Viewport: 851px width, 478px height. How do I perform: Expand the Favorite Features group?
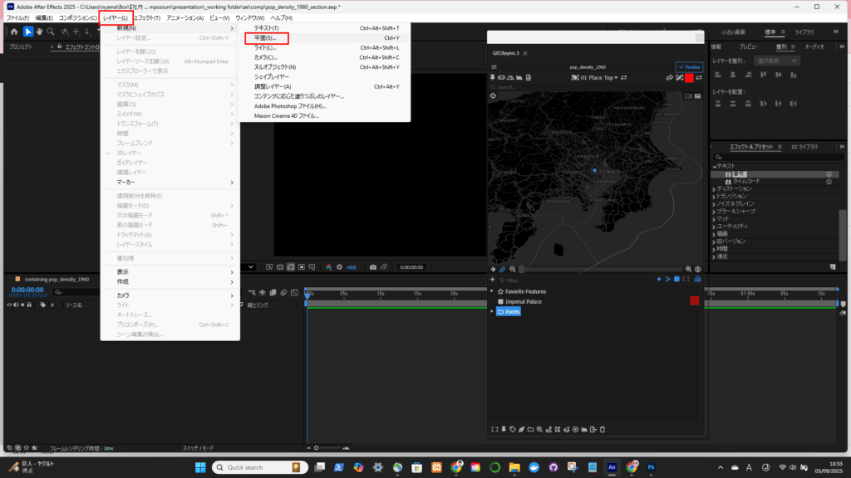pos(492,291)
